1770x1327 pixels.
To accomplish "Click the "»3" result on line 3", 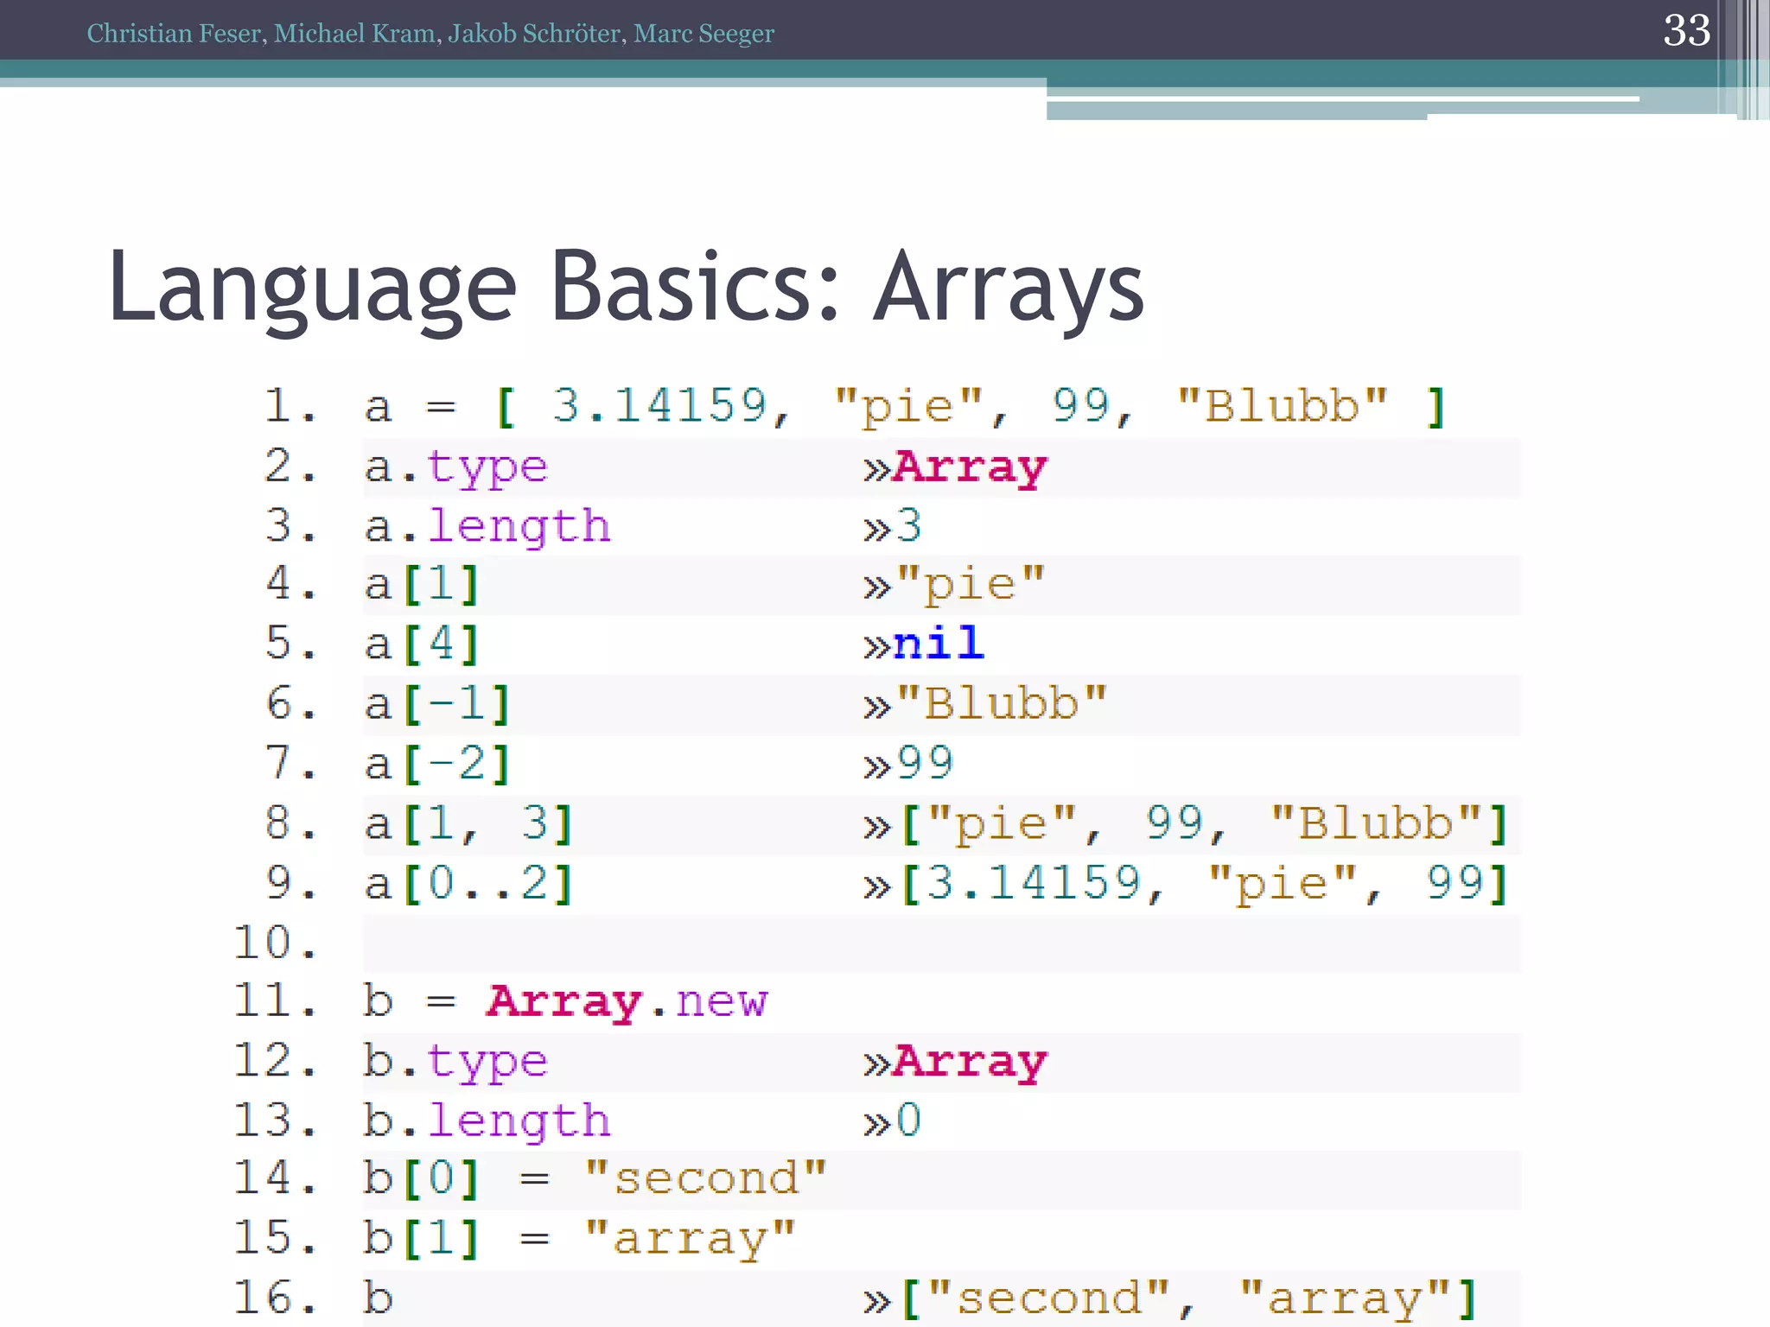I will point(892,526).
